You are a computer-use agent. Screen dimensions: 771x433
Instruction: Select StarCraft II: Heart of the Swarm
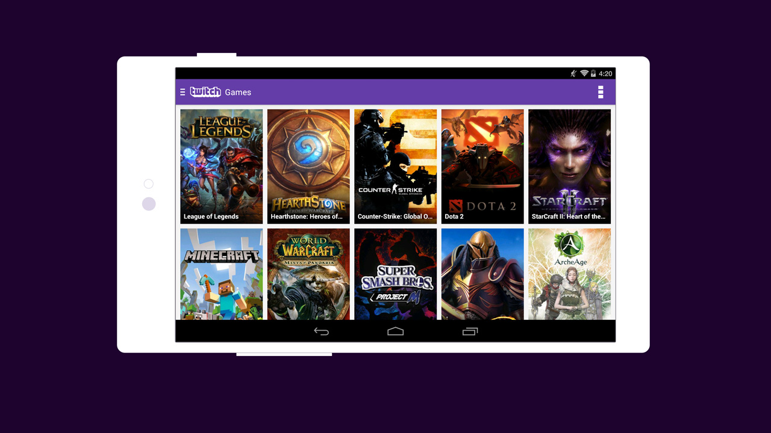(569, 166)
